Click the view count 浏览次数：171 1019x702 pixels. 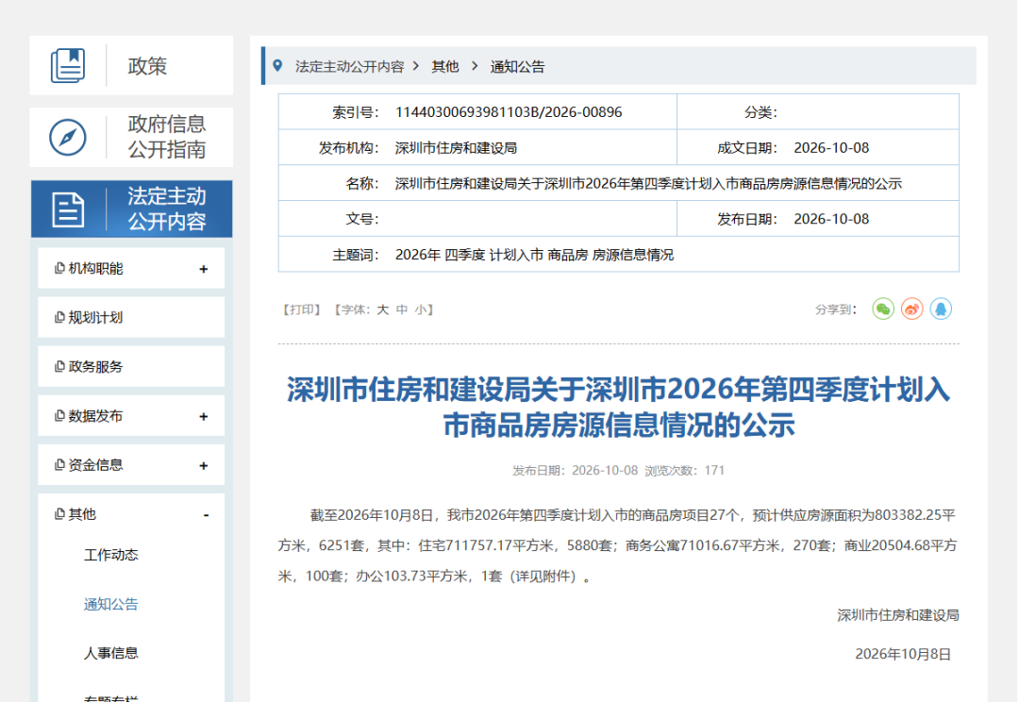pyautogui.click(x=684, y=470)
